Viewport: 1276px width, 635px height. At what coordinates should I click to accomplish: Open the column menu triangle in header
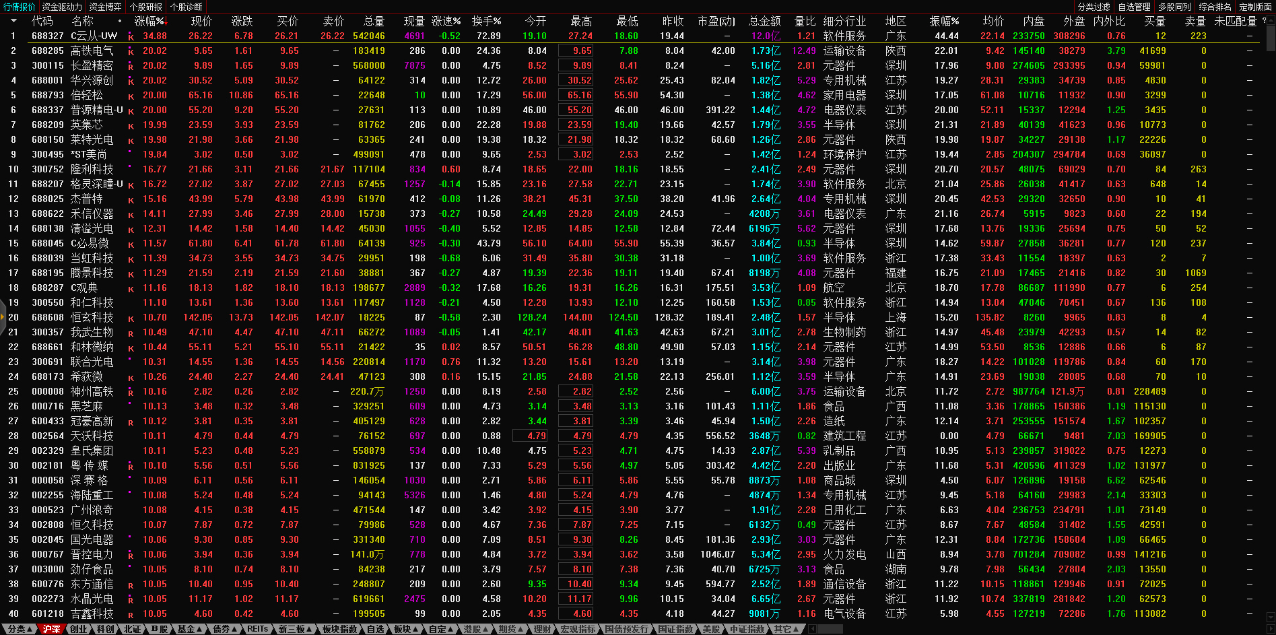(x=13, y=21)
